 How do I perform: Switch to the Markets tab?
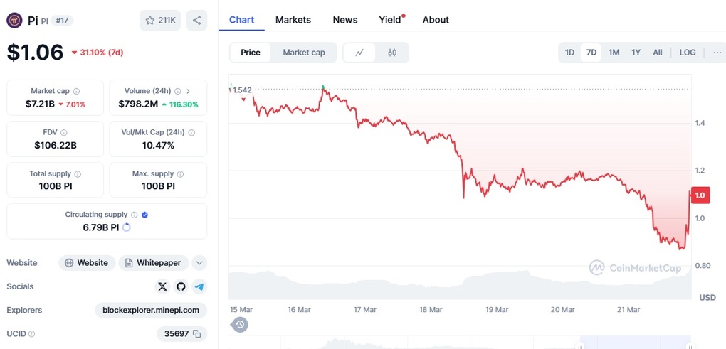pos(293,20)
